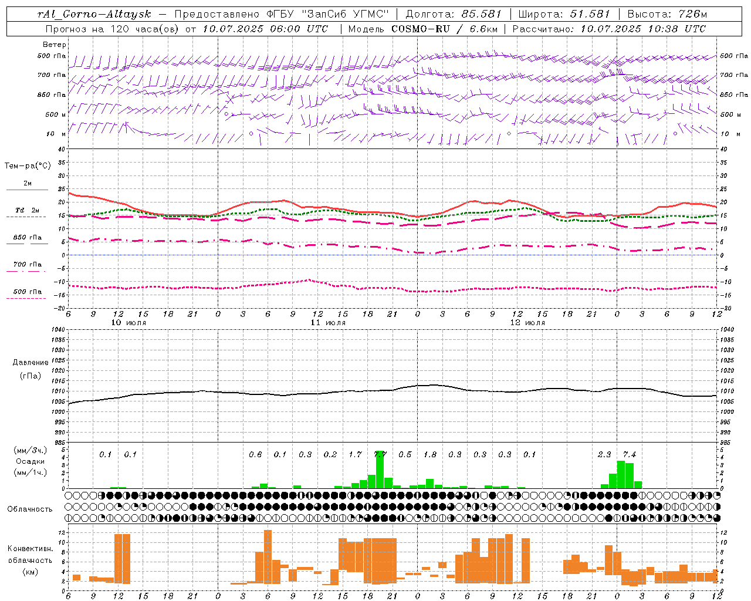The image size is (751, 601).
Task: Click the 1.8 precipitation value
Action: tap(430, 454)
